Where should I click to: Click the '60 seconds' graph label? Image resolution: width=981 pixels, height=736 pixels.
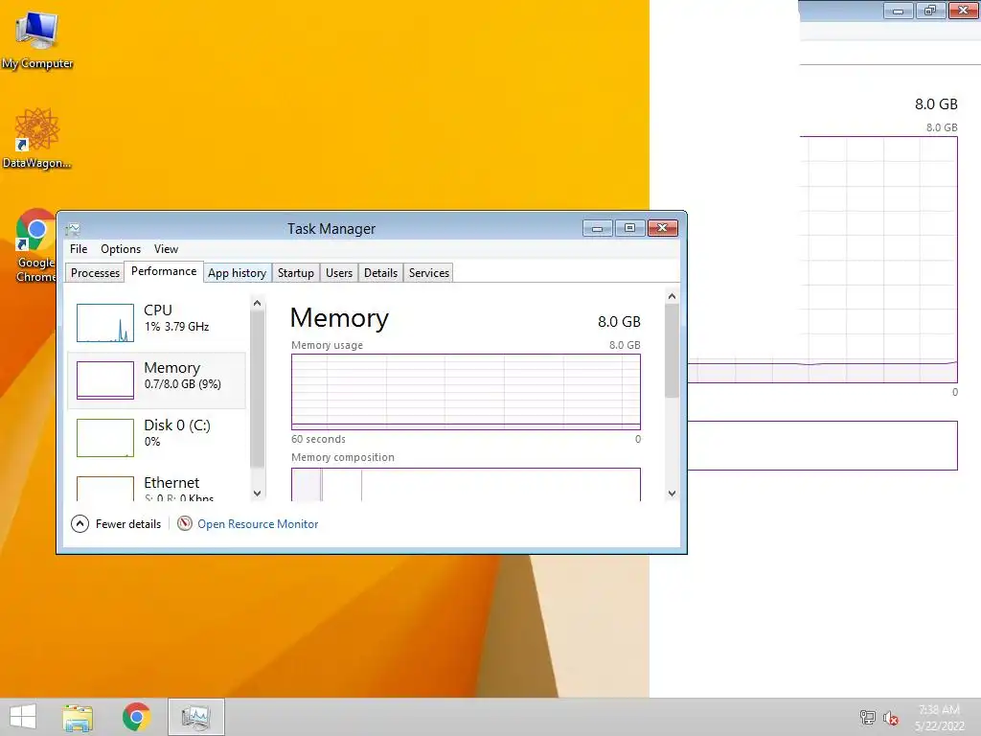click(318, 439)
